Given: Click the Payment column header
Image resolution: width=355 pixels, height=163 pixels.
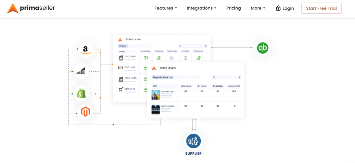Looking at the screenshot, I should 198,51.
